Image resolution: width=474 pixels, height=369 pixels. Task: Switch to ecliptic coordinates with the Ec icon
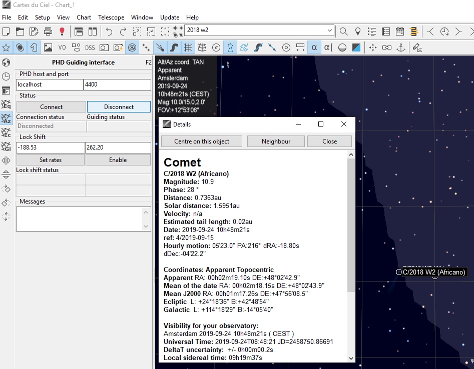point(6,132)
